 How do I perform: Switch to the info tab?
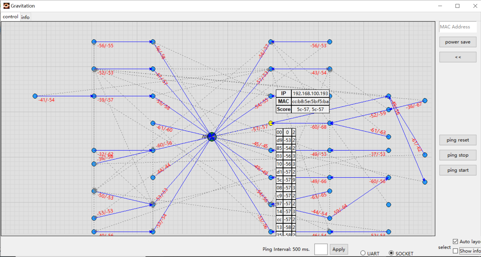pos(25,17)
